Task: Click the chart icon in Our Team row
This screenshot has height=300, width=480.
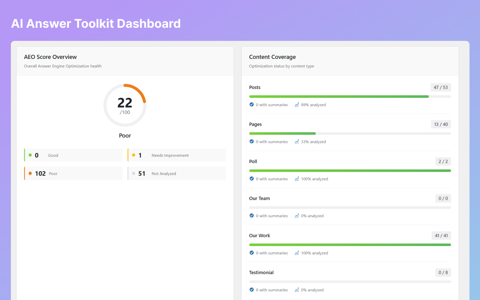Action: pyautogui.click(x=297, y=216)
